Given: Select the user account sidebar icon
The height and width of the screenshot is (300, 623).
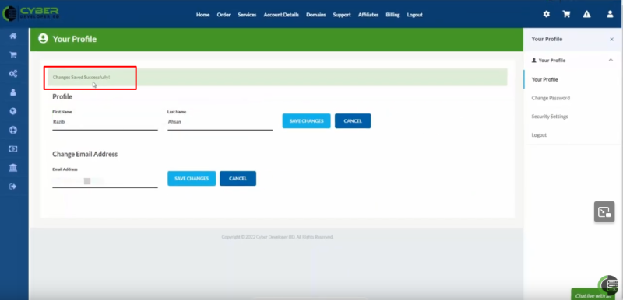Looking at the screenshot, I should click(13, 92).
